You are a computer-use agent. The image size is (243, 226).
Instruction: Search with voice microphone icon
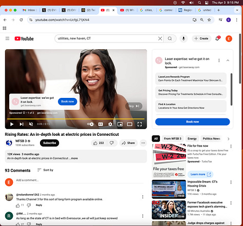point(184,38)
